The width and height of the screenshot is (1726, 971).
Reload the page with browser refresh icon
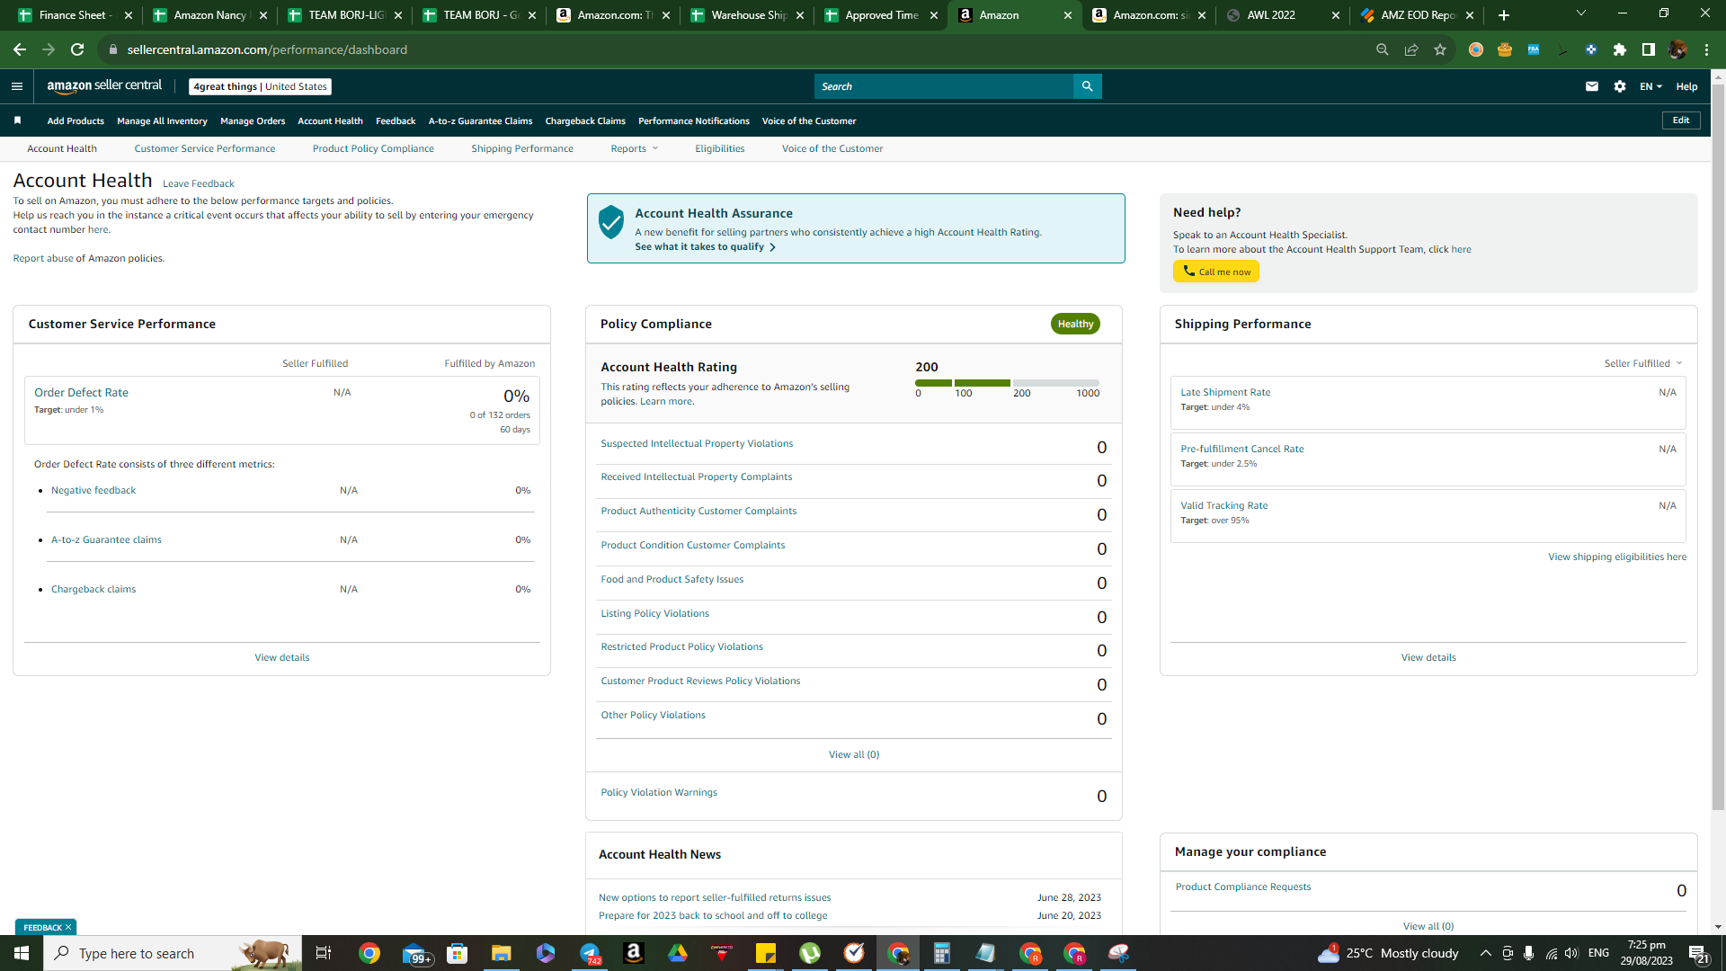click(x=77, y=49)
